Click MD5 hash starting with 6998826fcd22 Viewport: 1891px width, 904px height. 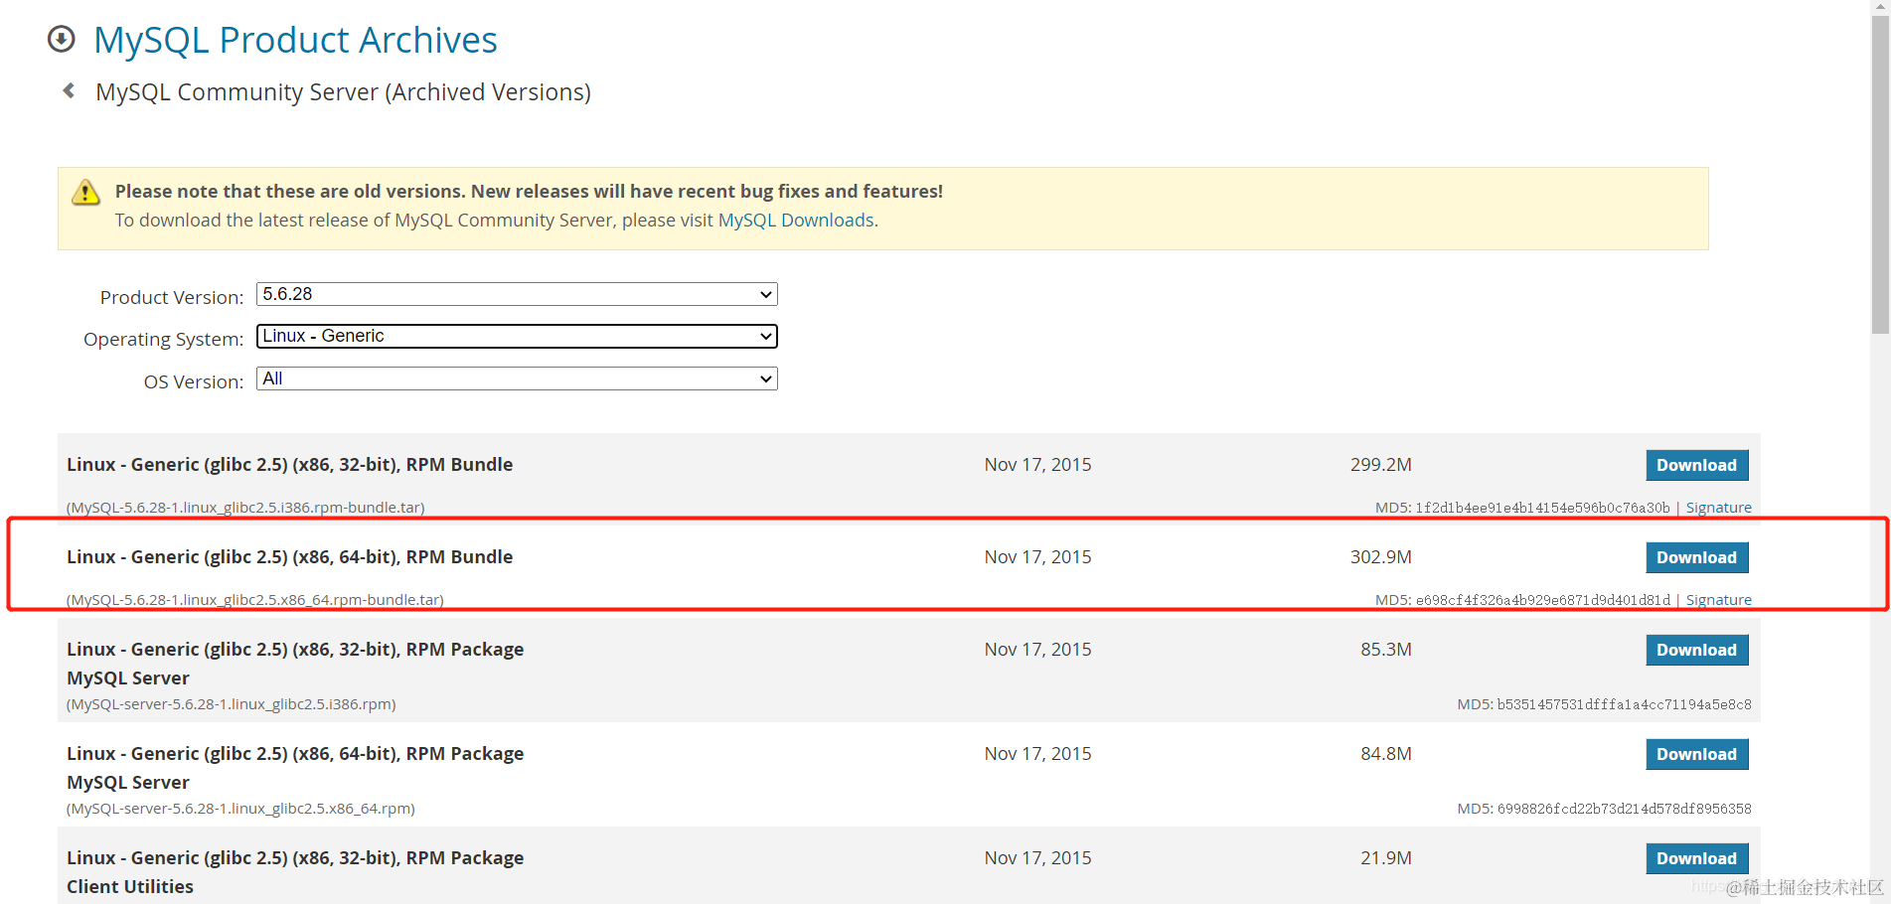point(1624,809)
